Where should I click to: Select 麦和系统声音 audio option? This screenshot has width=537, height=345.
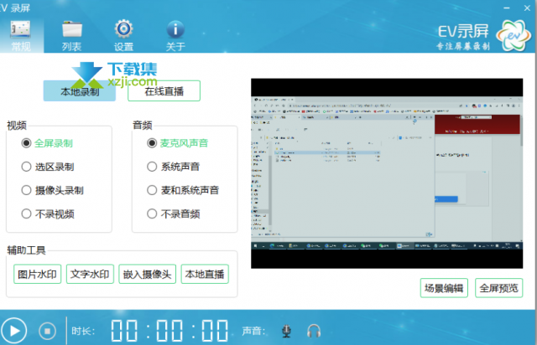[183, 190]
